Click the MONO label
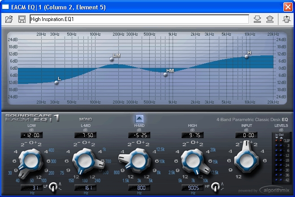Viewport: 295px width, 197px height. point(86,119)
